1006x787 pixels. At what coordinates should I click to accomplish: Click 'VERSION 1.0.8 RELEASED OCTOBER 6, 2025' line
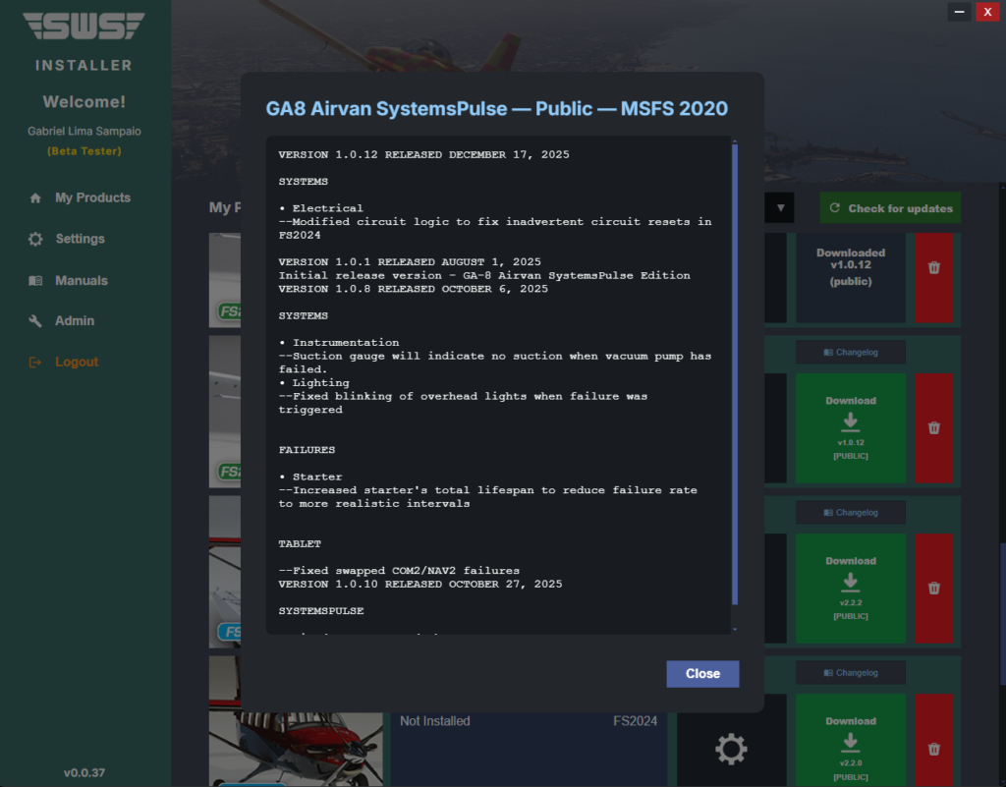coord(414,289)
